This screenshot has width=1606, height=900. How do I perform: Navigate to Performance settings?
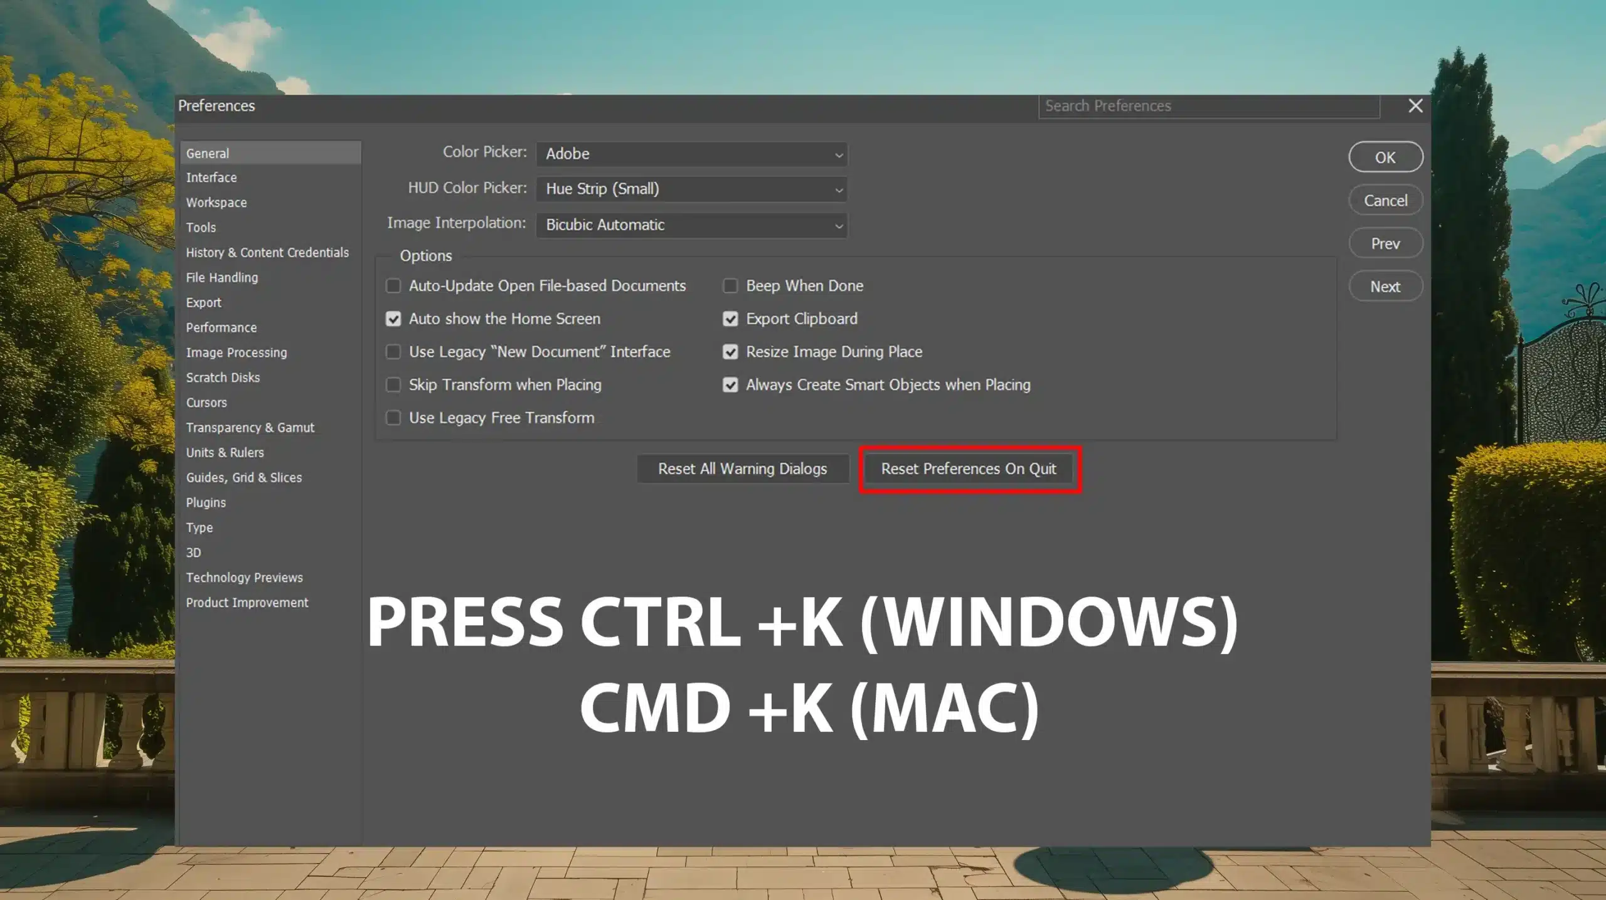220,327
